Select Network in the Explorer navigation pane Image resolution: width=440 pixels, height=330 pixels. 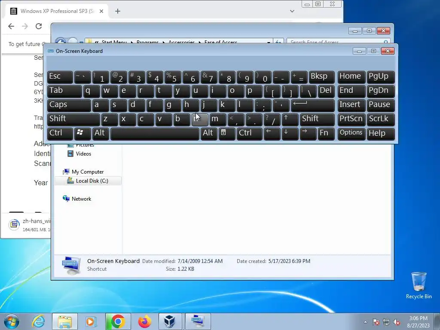tap(81, 199)
